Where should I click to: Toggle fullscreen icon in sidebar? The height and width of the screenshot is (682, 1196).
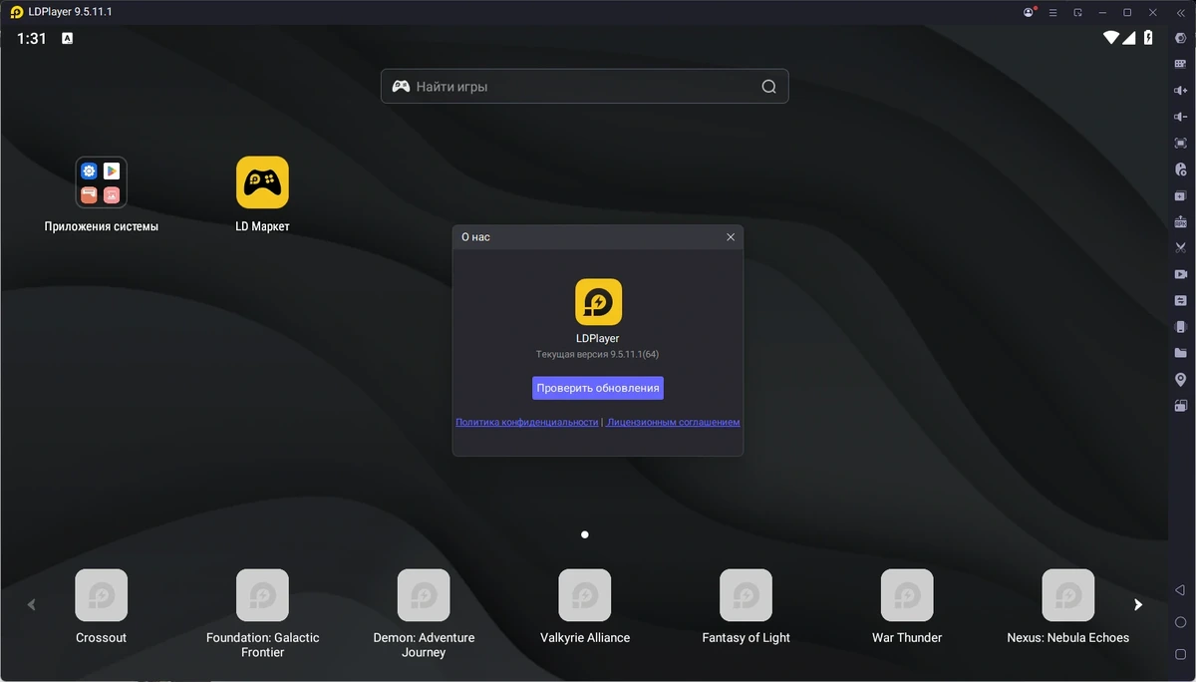pyautogui.click(x=1181, y=143)
